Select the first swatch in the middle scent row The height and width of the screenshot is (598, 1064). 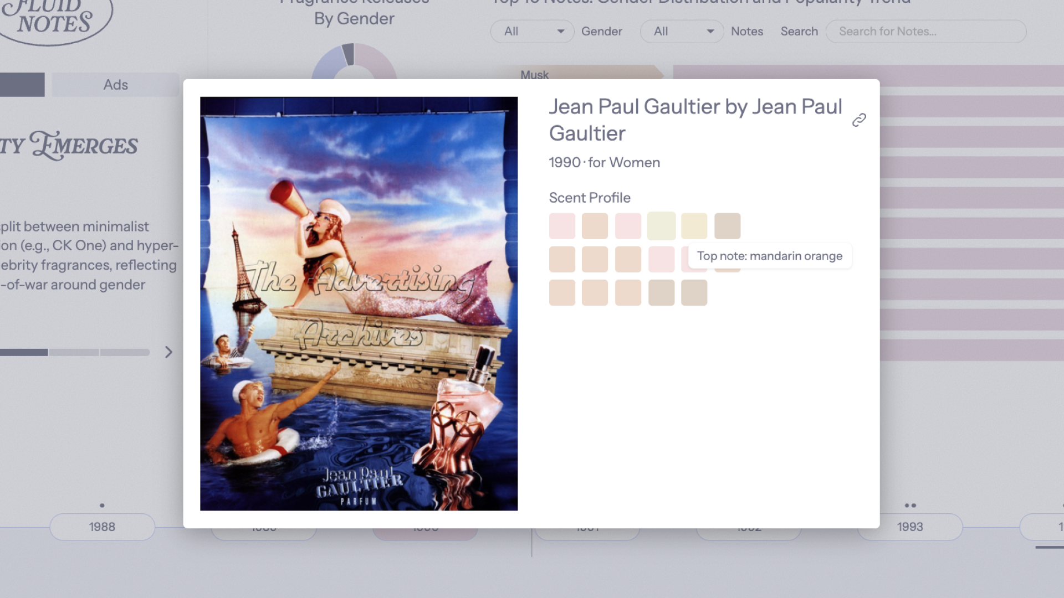coord(562,259)
